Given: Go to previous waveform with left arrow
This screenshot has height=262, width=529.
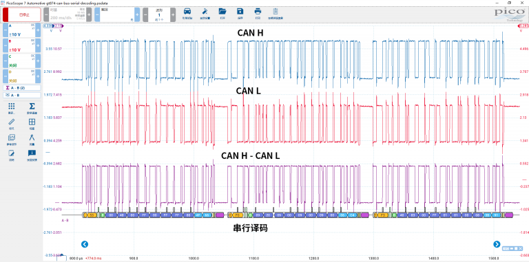Looking at the screenshot, I should click(85, 244).
